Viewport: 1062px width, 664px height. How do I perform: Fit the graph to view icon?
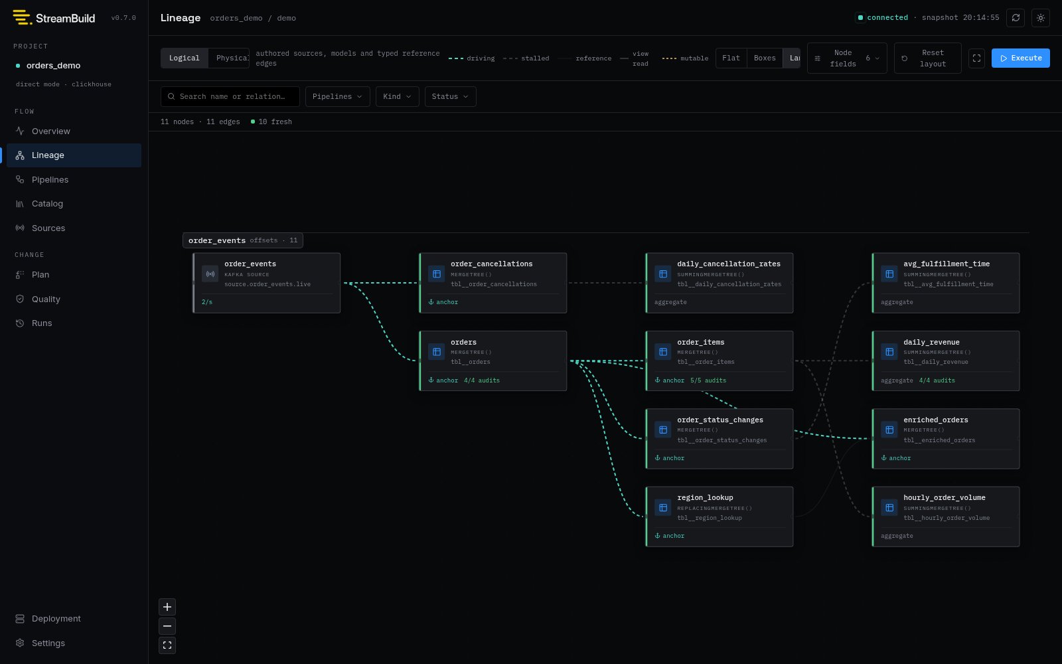point(167,645)
